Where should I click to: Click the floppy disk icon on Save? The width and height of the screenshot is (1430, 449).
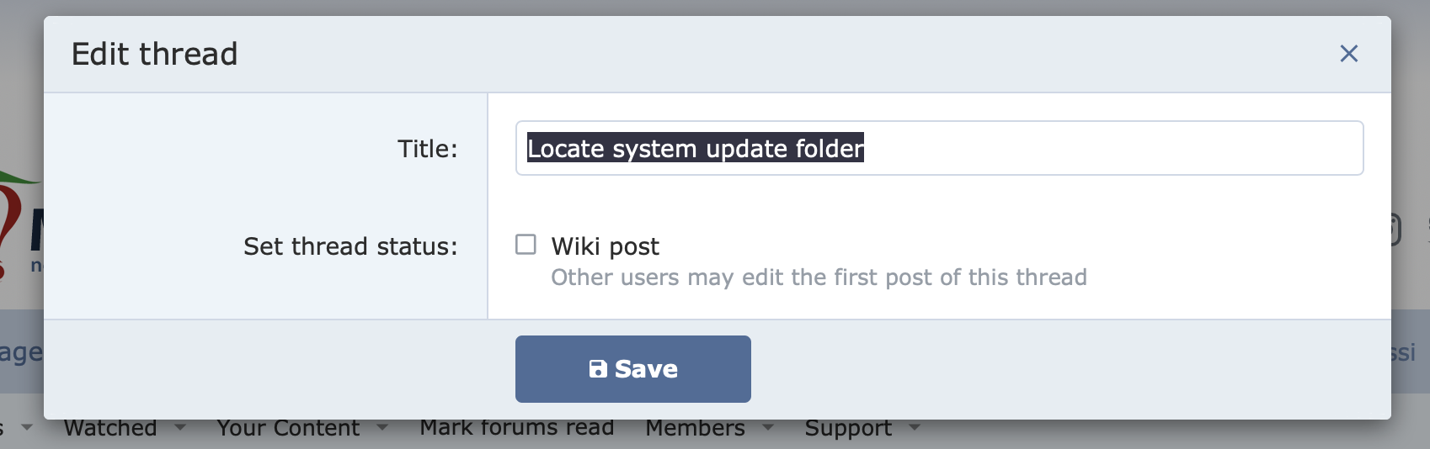click(x=598, y=369)
